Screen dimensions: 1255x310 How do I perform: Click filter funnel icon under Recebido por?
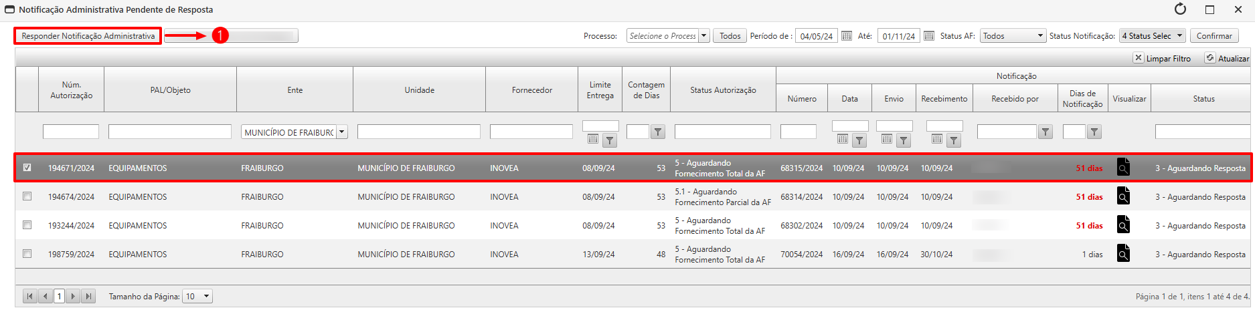pos(1045,132)
